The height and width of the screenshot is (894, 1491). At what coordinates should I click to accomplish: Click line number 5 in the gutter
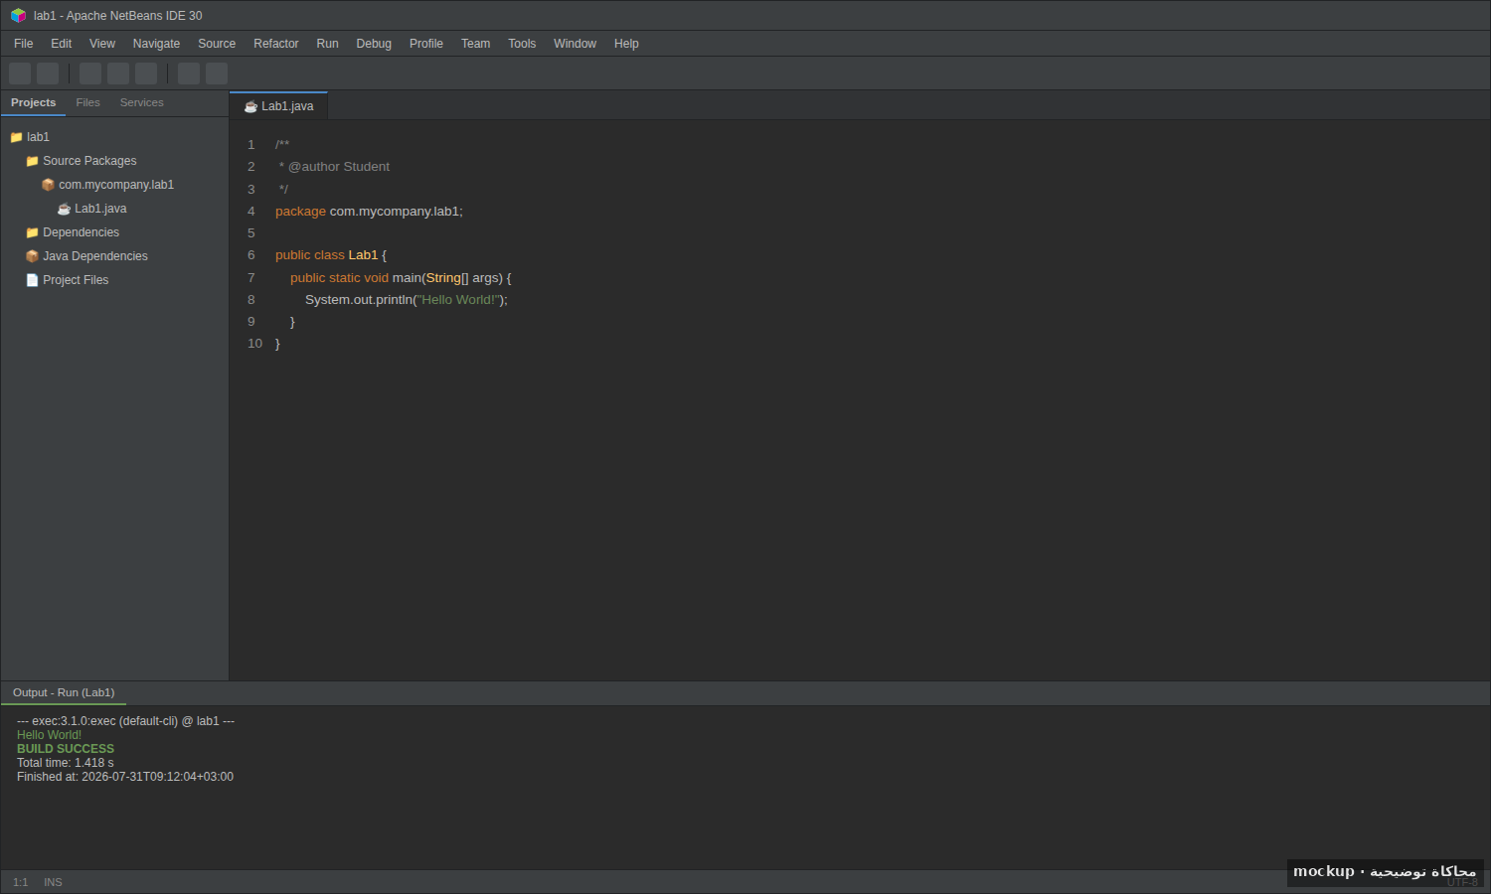click(251, 233)
